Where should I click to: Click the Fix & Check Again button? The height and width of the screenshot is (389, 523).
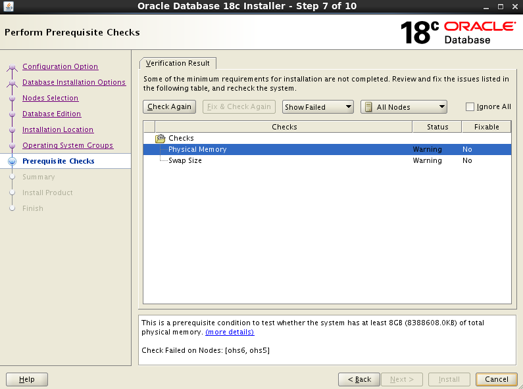[239, 107]
